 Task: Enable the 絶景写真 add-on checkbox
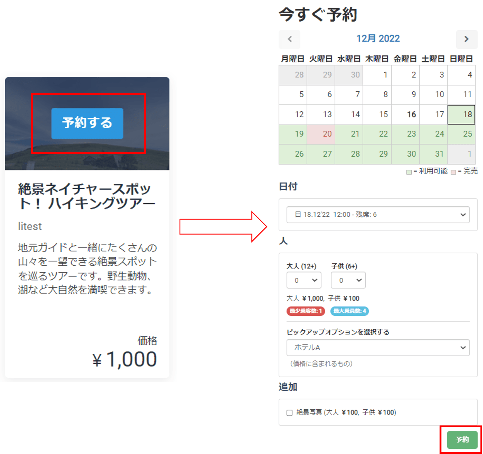point(289,413)
